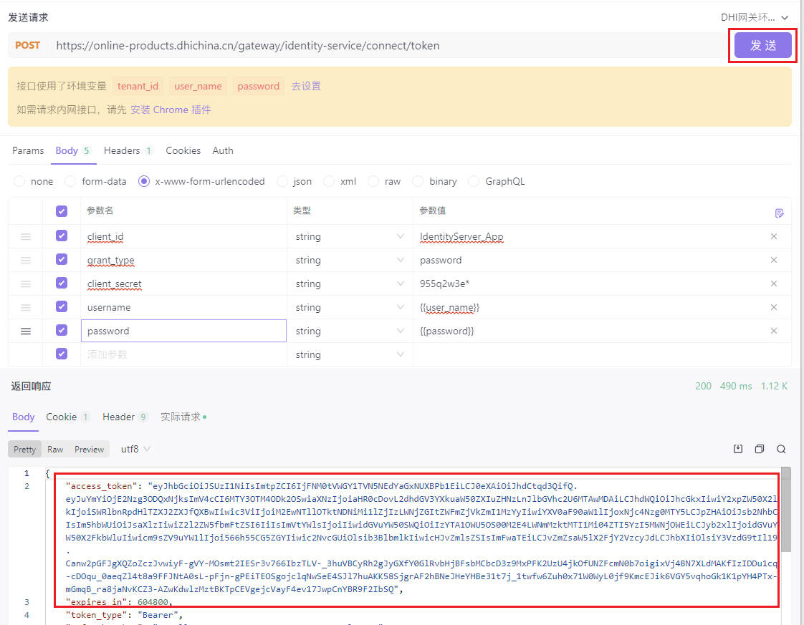The width and height of the screenshot is (804, 625).
Task: Click the save response icon
Action: [x=738, y=450]
